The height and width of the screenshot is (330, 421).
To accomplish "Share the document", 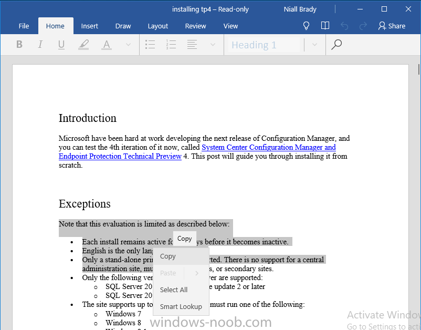I will [x=392, y=26].
